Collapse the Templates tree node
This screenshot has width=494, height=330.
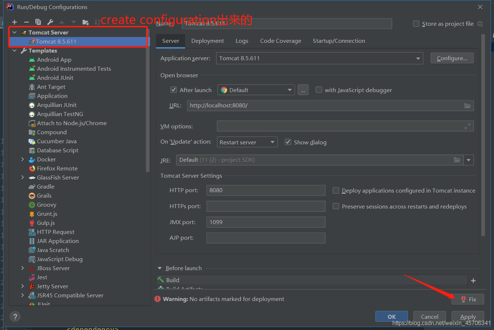[15, 50]
